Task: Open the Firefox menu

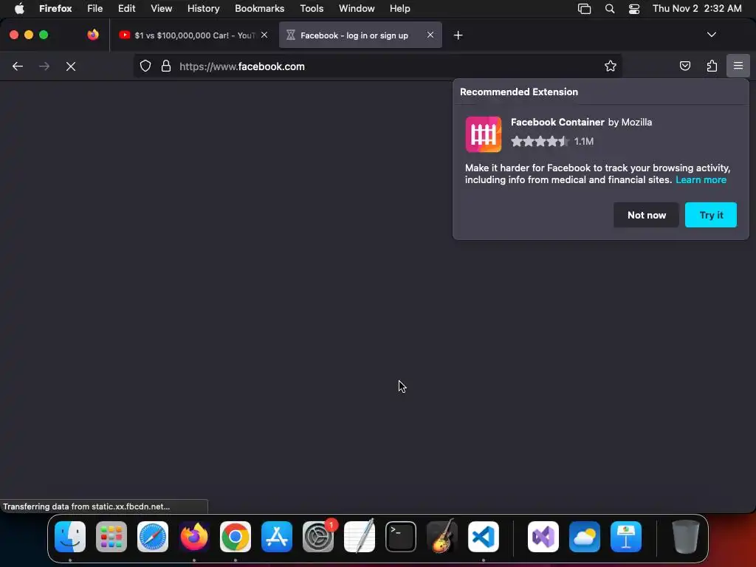Action: [55, 8]
